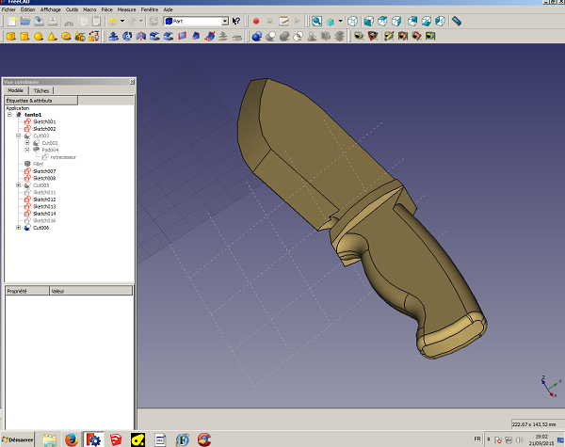Click the Mirror tool icon
Image resolution: width=565 pixels, height=447 pixels.
point(141,36)
